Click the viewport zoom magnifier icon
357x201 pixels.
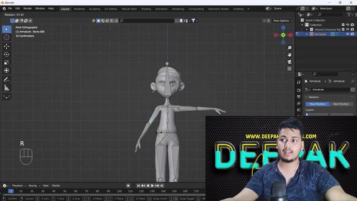pyautogui.click(x=290, y=48)
